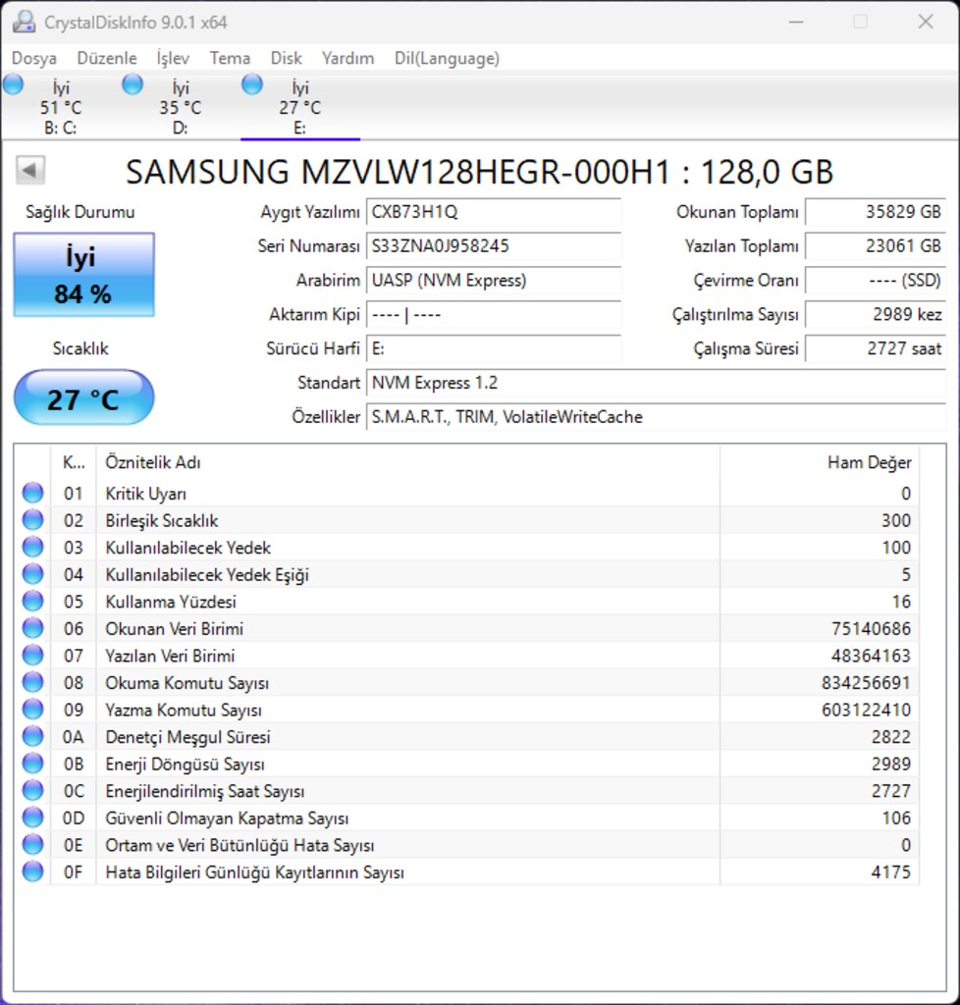This screenshot has height=1005, width=960.
Task: Switch to the 51 °C B: C: disk tab
Action: (x=60, y=106)
